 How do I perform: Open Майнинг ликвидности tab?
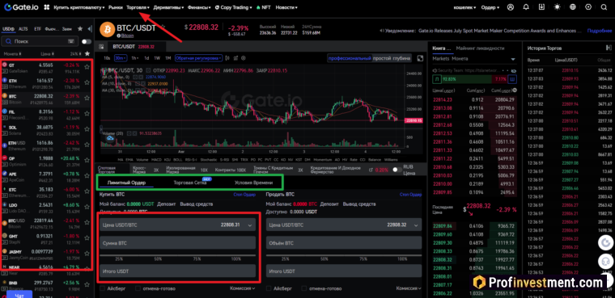(481, 48)
